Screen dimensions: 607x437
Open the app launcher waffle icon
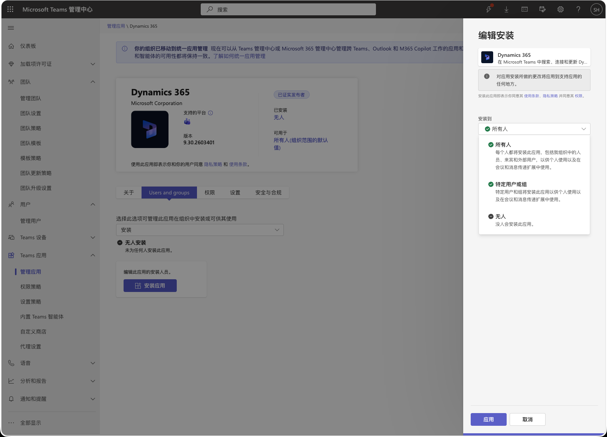(x=10, y=9)
